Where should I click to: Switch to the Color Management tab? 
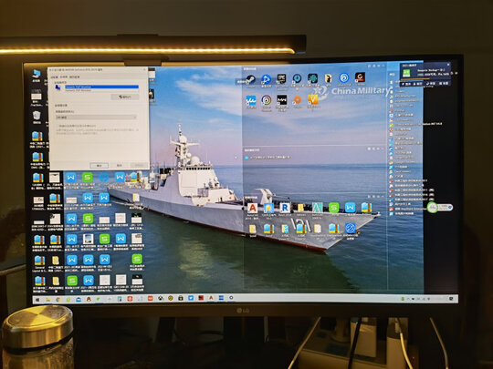pyautogui.click(x=75, y=77)
